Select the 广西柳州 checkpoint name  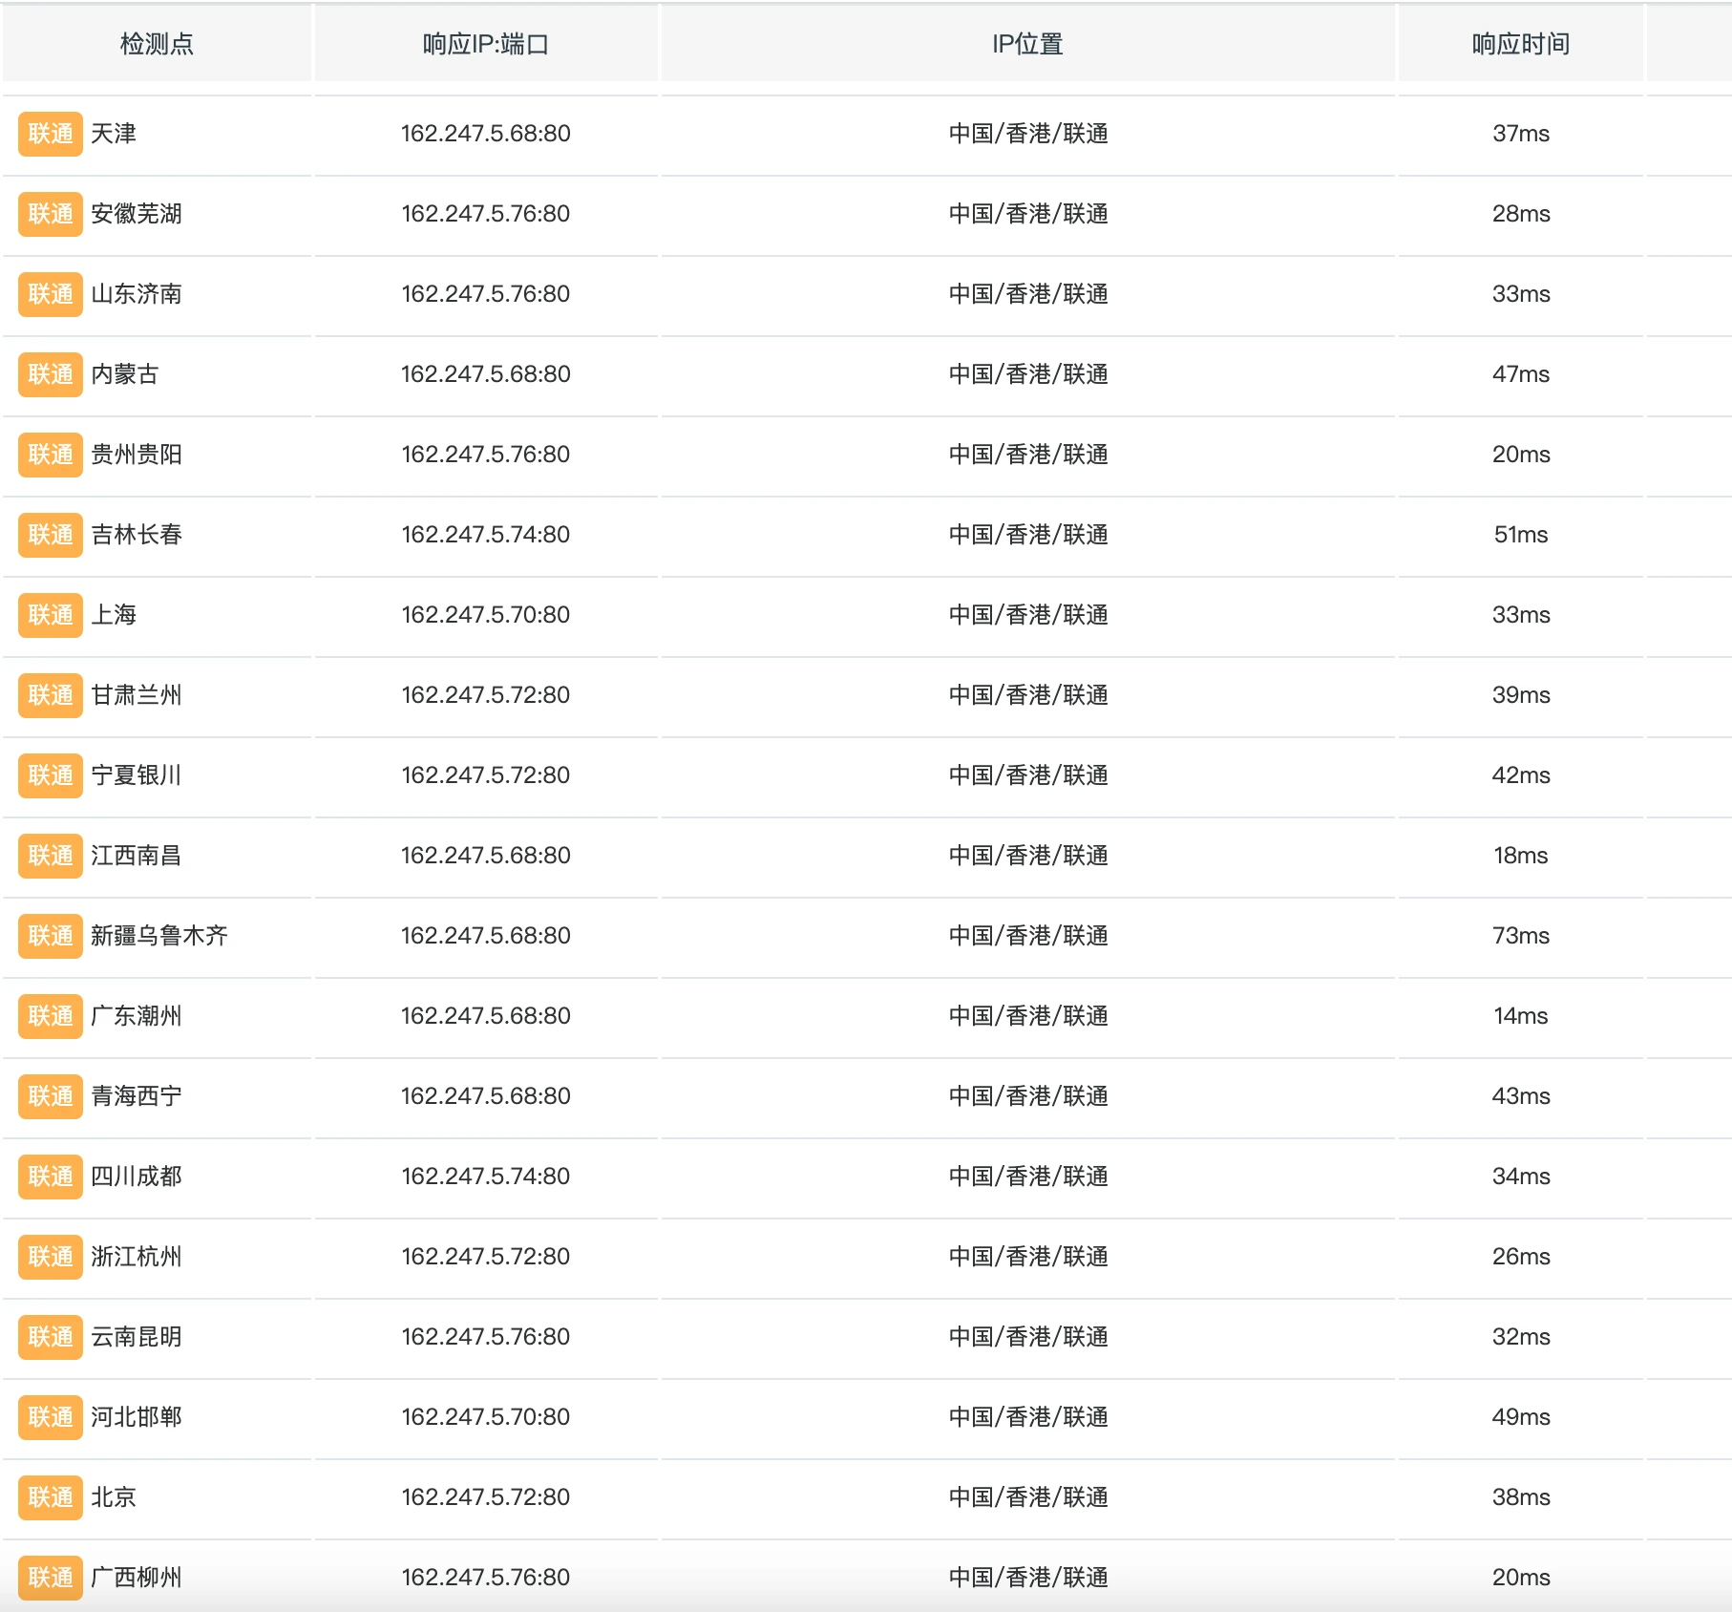click(137, 1578)
